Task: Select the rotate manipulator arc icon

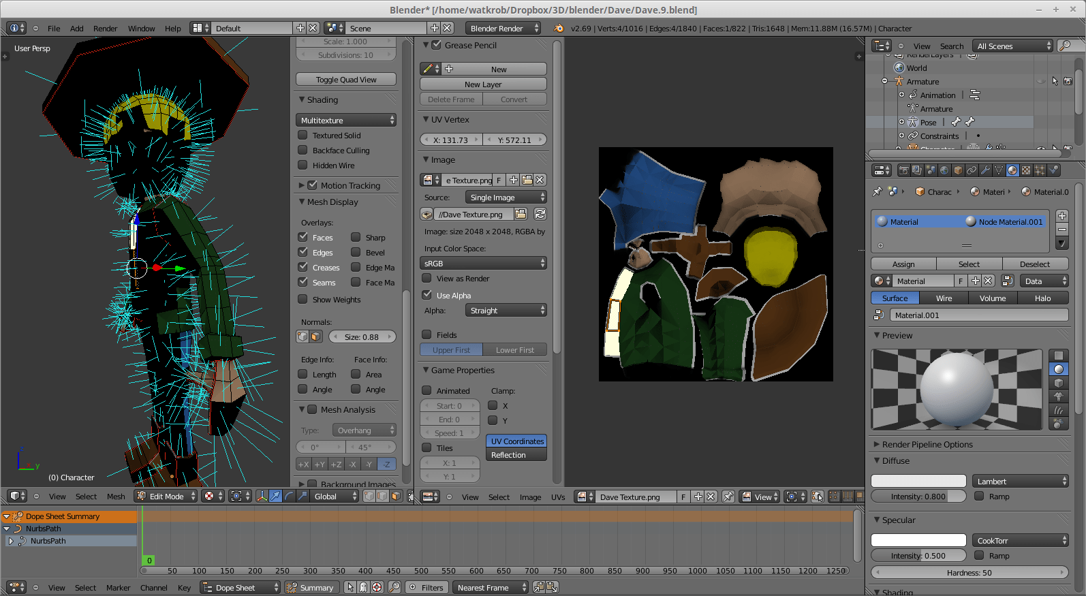Action: 289,497
